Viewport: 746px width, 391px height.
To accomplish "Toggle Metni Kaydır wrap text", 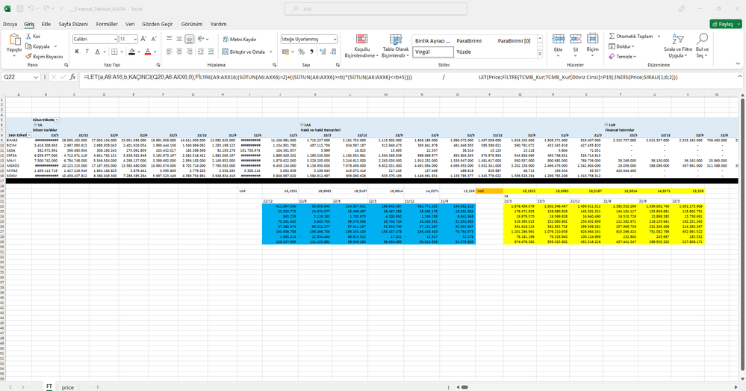I will [x=239, y=39].
